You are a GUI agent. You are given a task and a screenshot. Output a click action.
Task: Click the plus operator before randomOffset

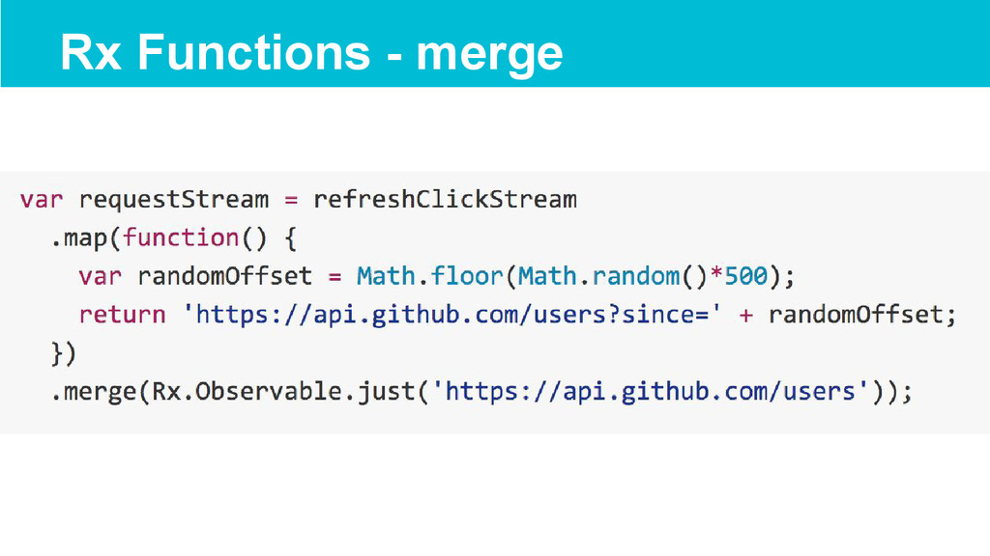click(x=745, y=316)
